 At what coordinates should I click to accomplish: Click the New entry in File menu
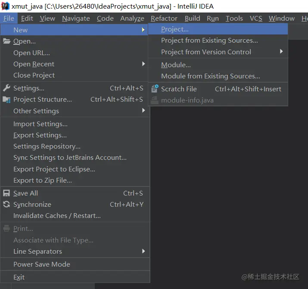[74, 30]
